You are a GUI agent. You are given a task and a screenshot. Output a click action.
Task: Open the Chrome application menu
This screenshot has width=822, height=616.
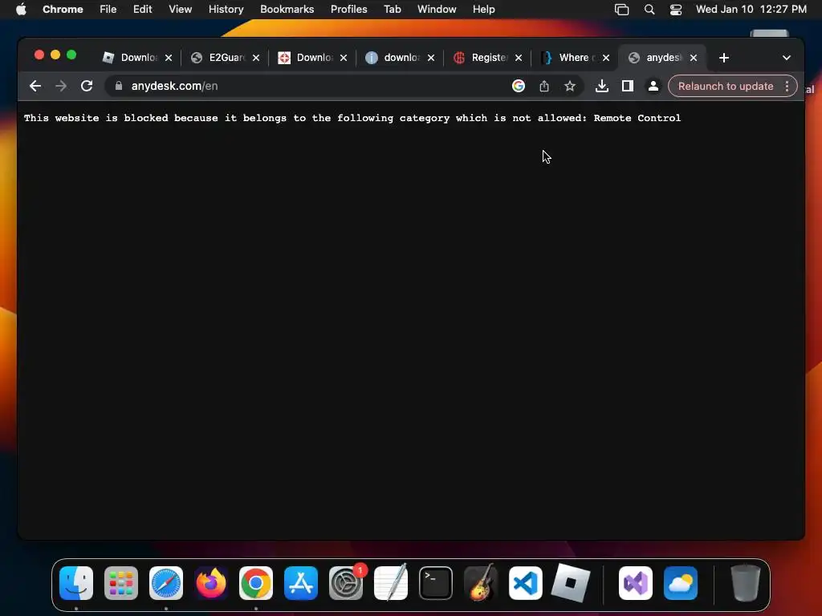(63, 10)
